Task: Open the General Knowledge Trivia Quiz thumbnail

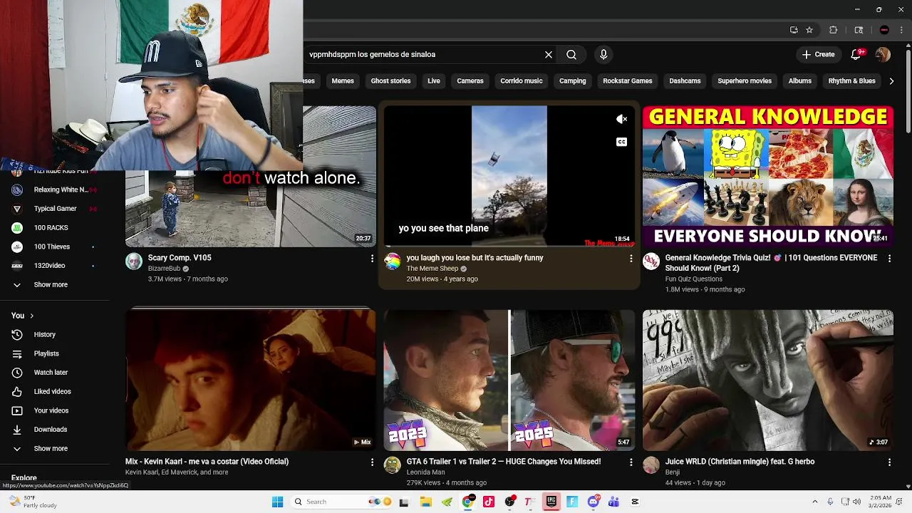Action: (767, 176)
